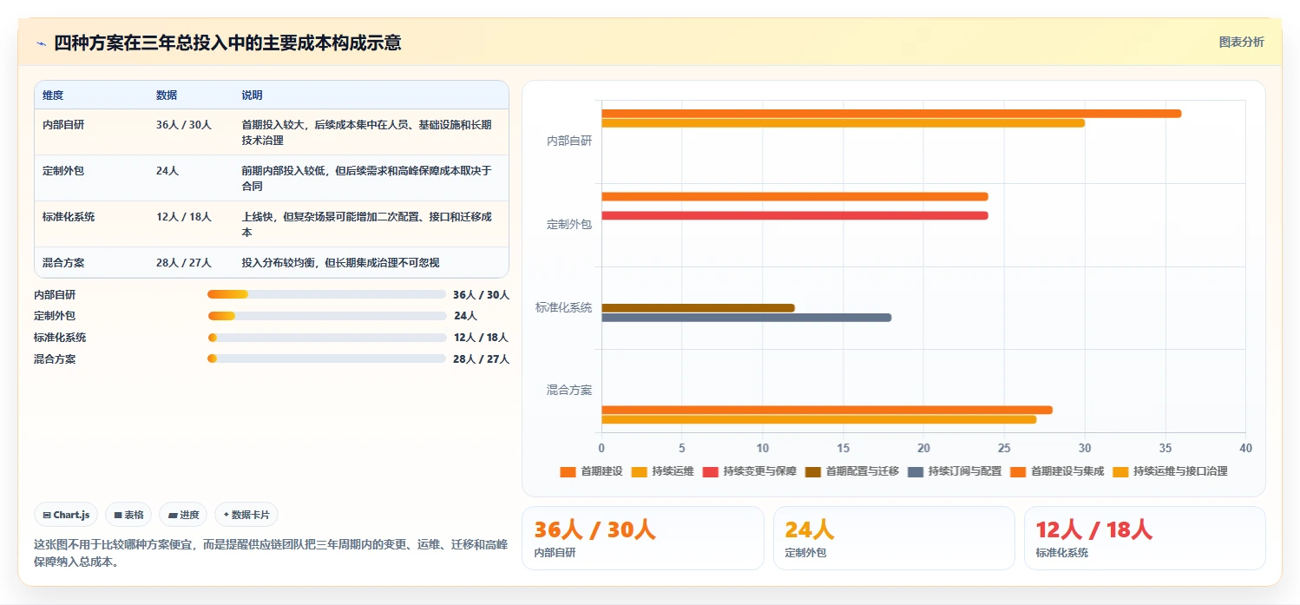The width and height of the screenshot is (1300, 605).
Task: Click the 内部自研 progress bar
Action: [x=326, y=294]
